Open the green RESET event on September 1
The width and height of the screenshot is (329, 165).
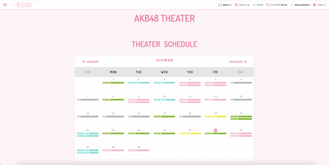click(x=113, y=83)
